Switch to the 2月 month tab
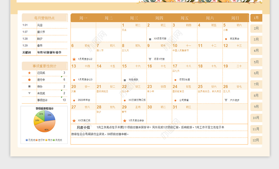279x169 pixels. click(x=256, y=29)
